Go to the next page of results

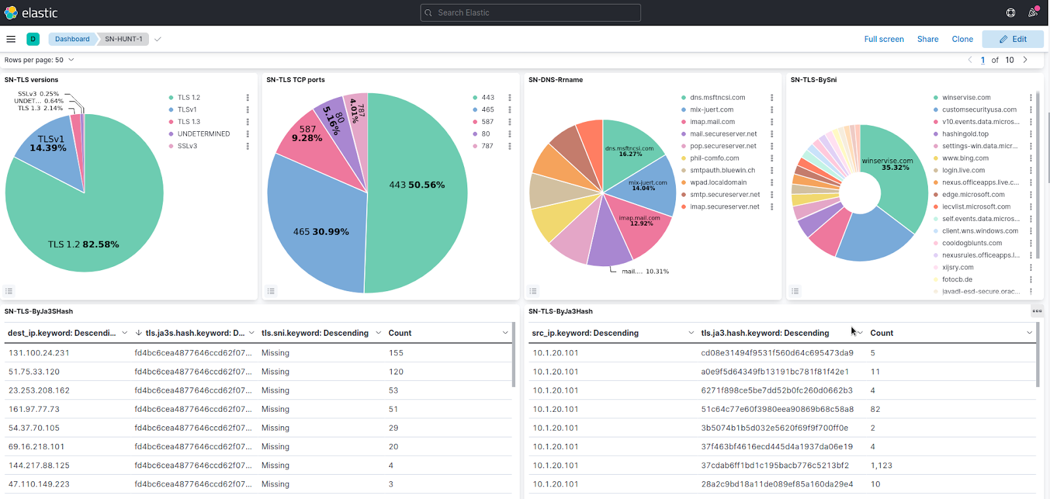point(1025,60)
